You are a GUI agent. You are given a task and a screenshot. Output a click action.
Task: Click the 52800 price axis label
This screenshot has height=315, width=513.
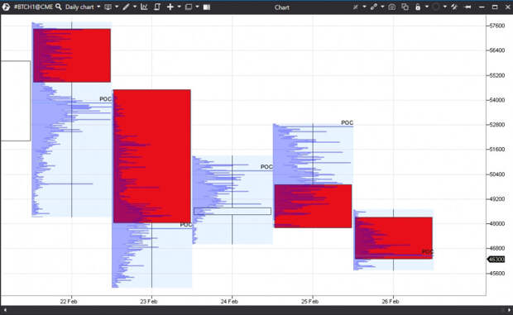point(497,125)
